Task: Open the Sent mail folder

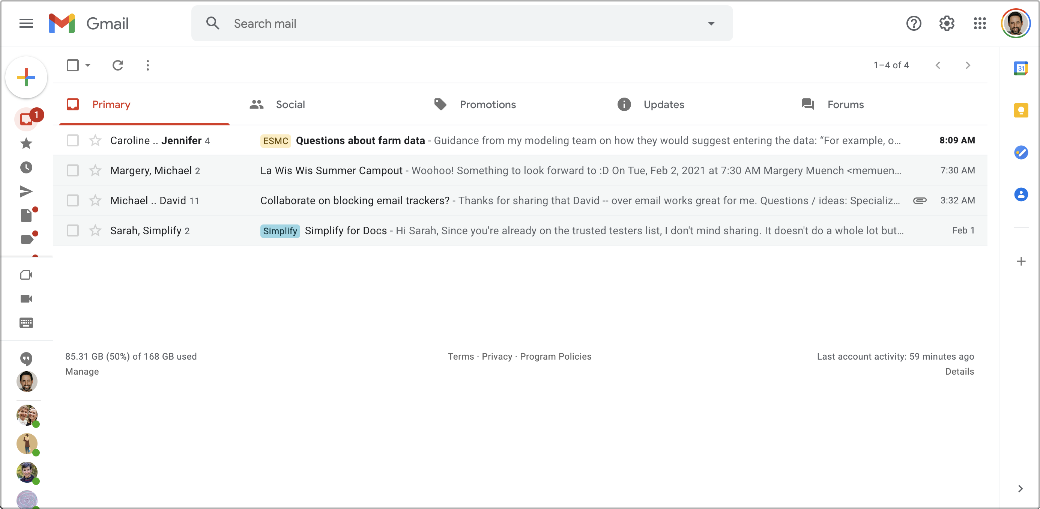Action: pyautogui.click(x=26, y=191)
